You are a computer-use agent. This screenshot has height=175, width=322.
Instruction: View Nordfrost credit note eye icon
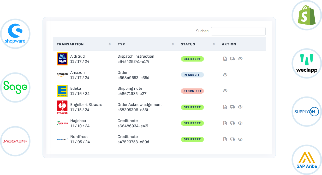[240, 139]
